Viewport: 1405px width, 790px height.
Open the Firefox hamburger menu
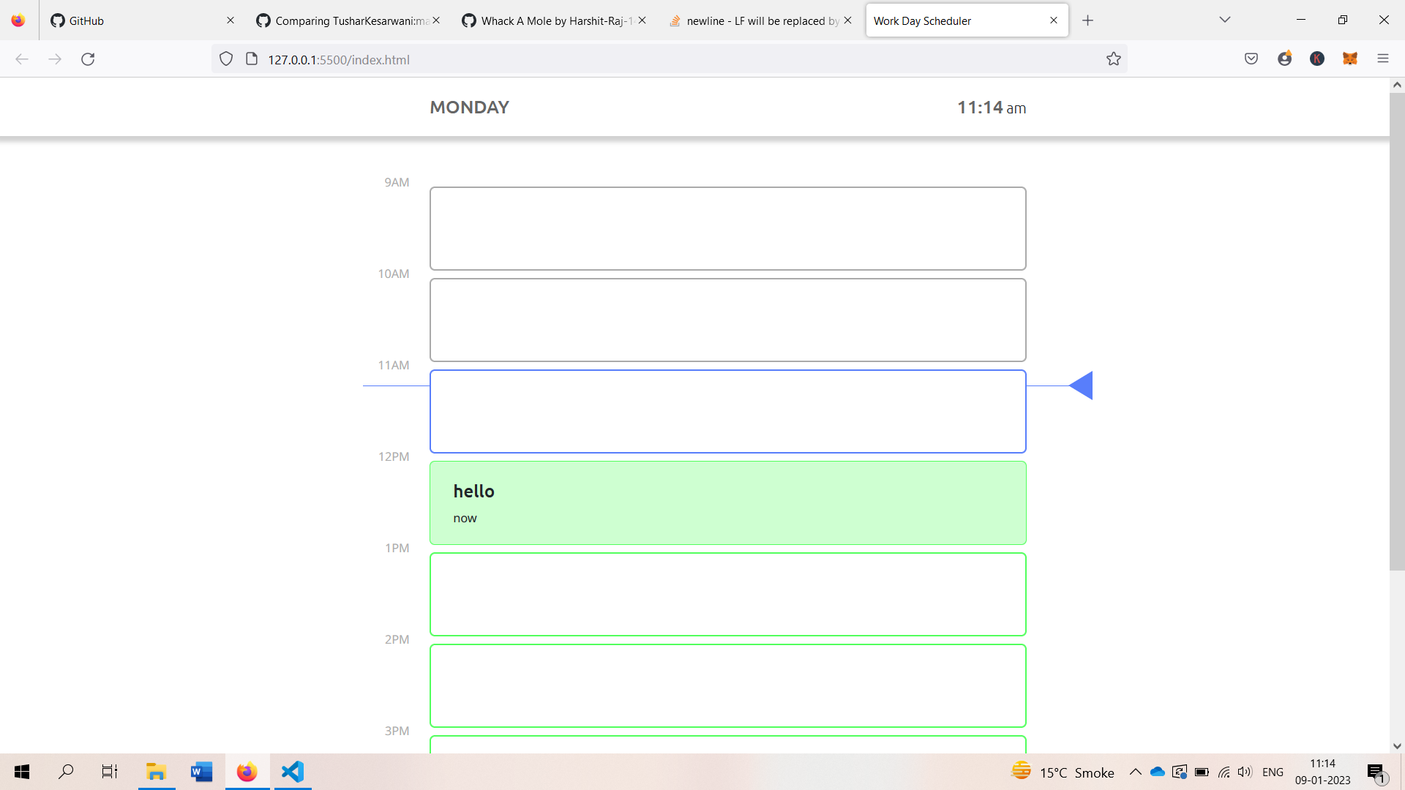(1383, 59)
